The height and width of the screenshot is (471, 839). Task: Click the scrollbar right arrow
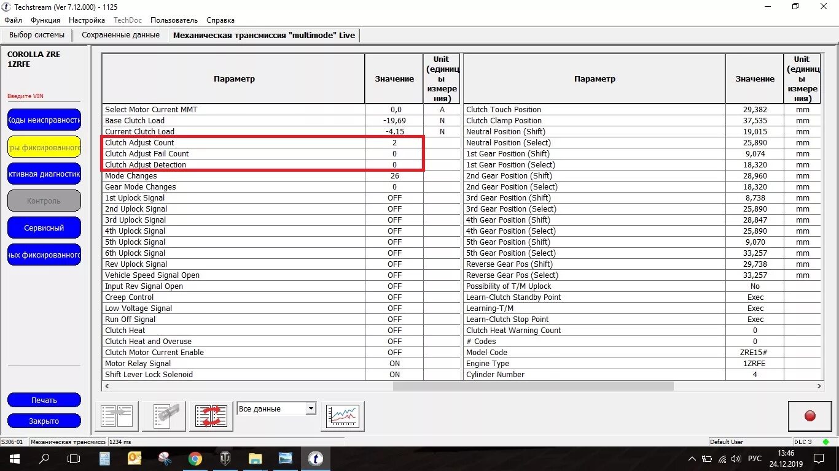819,386
